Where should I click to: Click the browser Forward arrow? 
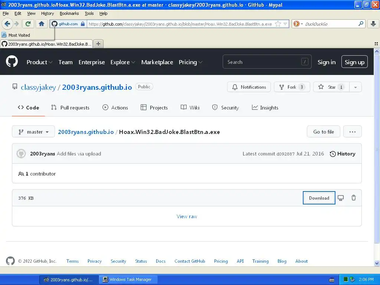pyautogui.click(x=16, y=24)
